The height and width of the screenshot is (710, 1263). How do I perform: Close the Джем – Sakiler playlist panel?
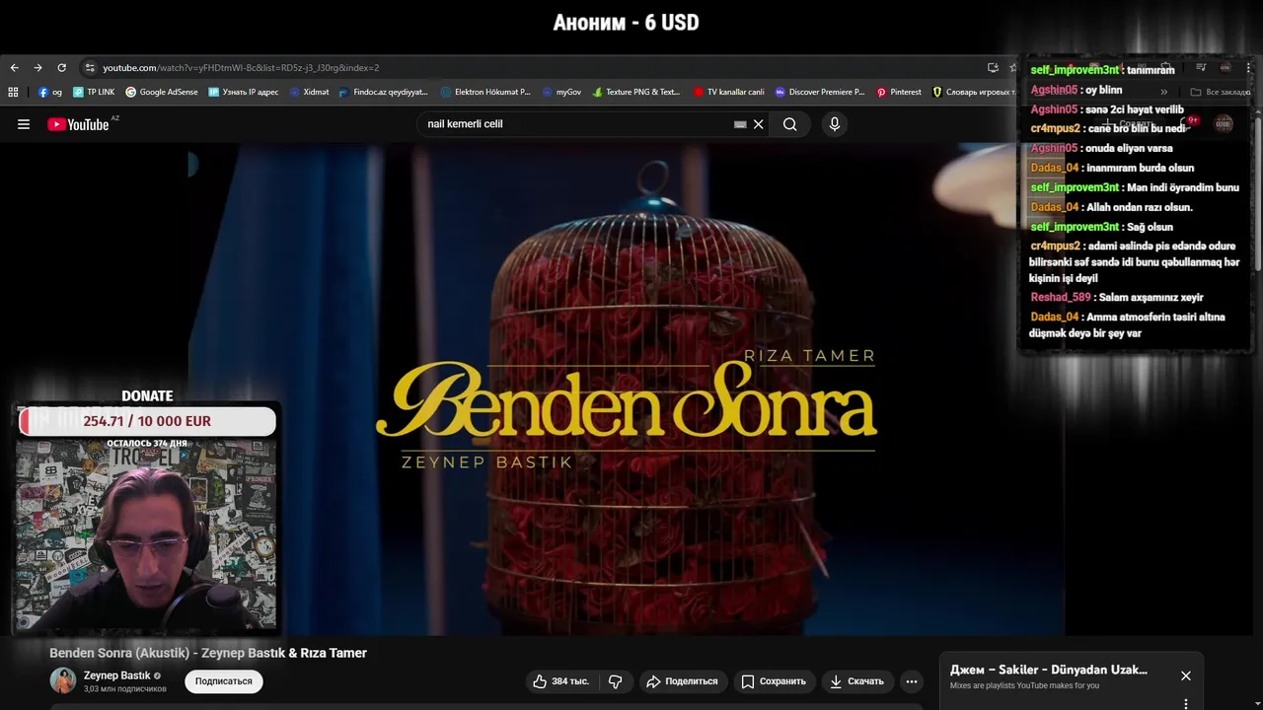(1186, 675)
